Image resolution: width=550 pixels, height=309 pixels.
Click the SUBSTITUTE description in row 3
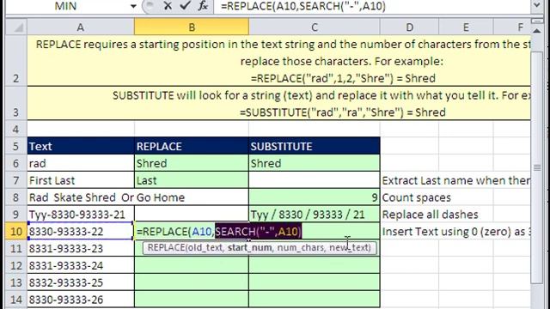point(278,103)
